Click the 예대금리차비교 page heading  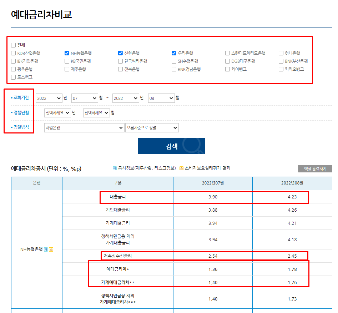point(41,15)
